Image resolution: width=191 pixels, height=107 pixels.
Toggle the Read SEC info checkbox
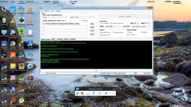click(100, 35)
